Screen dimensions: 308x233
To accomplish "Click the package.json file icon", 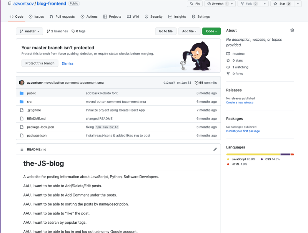I will [22, 135].
